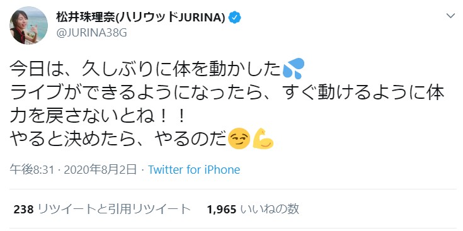Viewport: 463px width, 231px height.
Task: Click the 1,965 like count number
Action: tap(222, 210)
